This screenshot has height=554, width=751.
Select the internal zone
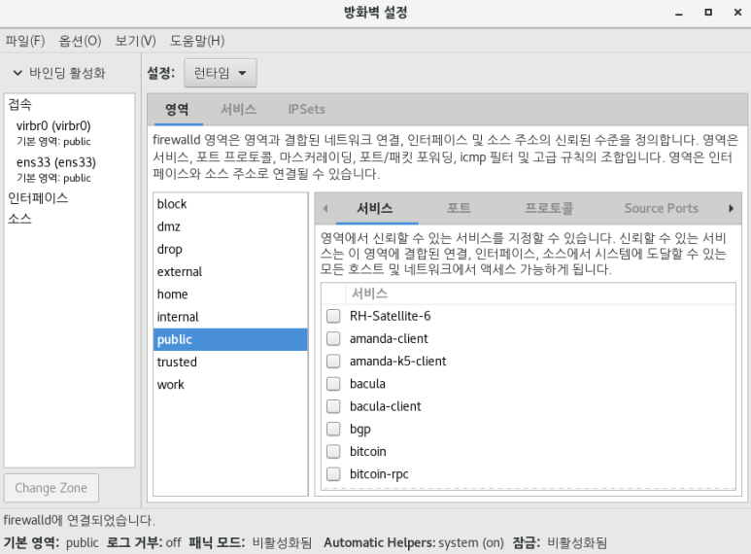(x=230, y=317)
